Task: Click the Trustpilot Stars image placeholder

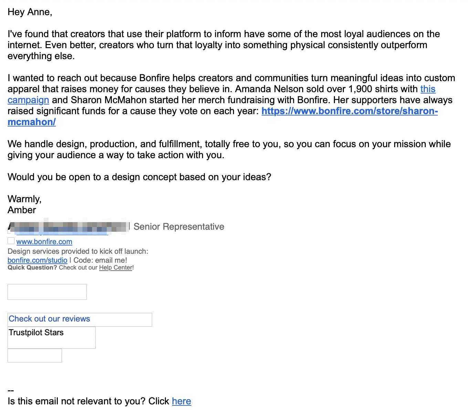Action: tap(52, 337)
